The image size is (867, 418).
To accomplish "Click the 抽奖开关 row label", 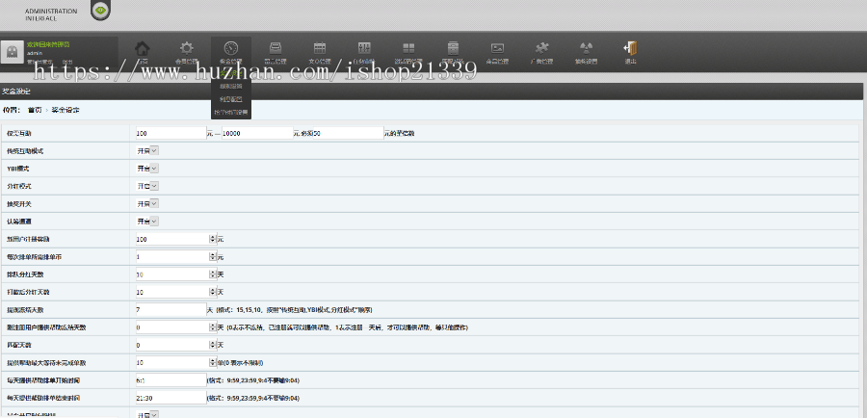I will (x=19, y=204).
